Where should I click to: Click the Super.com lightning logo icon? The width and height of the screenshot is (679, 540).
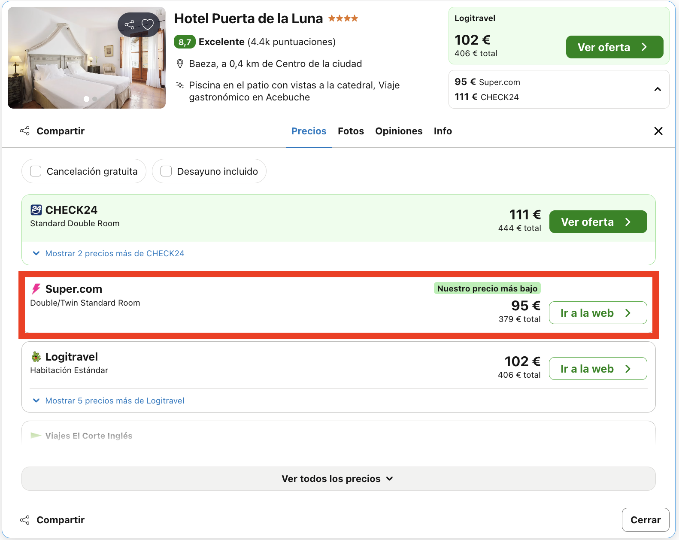point(36,289)
